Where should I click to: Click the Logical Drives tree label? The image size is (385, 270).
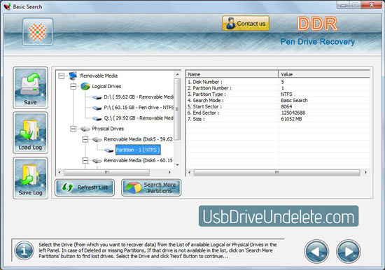(x=106, y=87)
